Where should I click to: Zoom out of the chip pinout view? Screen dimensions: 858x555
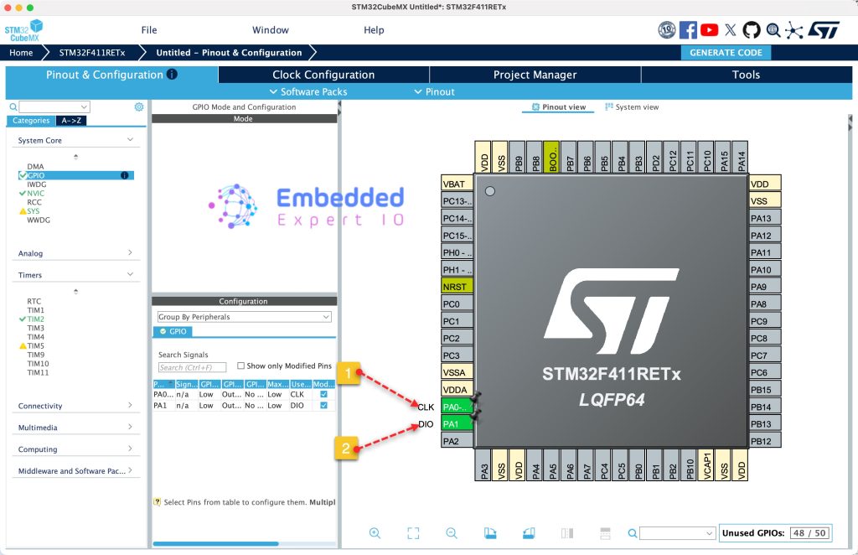(452, 533)
